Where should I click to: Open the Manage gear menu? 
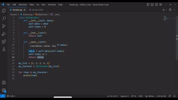(4, 90)
